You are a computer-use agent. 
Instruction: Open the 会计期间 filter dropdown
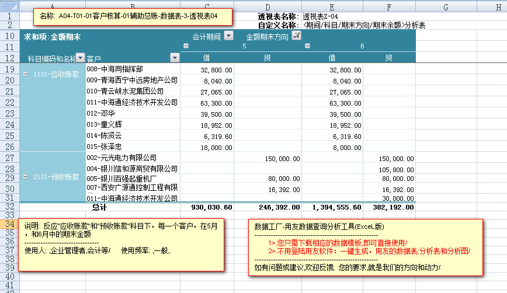(228, 36)
